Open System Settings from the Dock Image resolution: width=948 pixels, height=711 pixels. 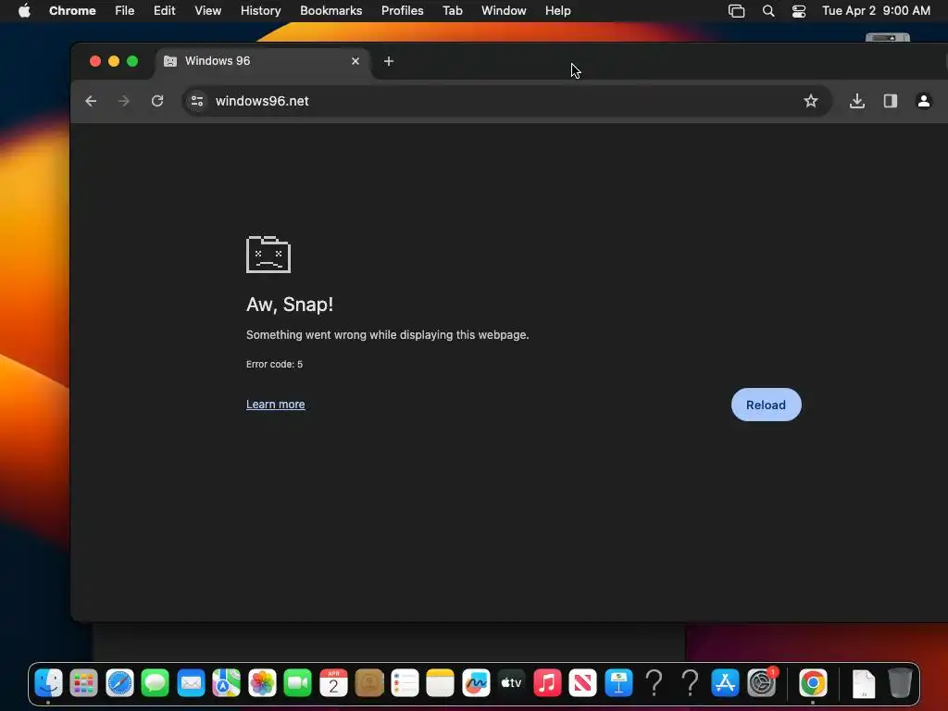761,683
